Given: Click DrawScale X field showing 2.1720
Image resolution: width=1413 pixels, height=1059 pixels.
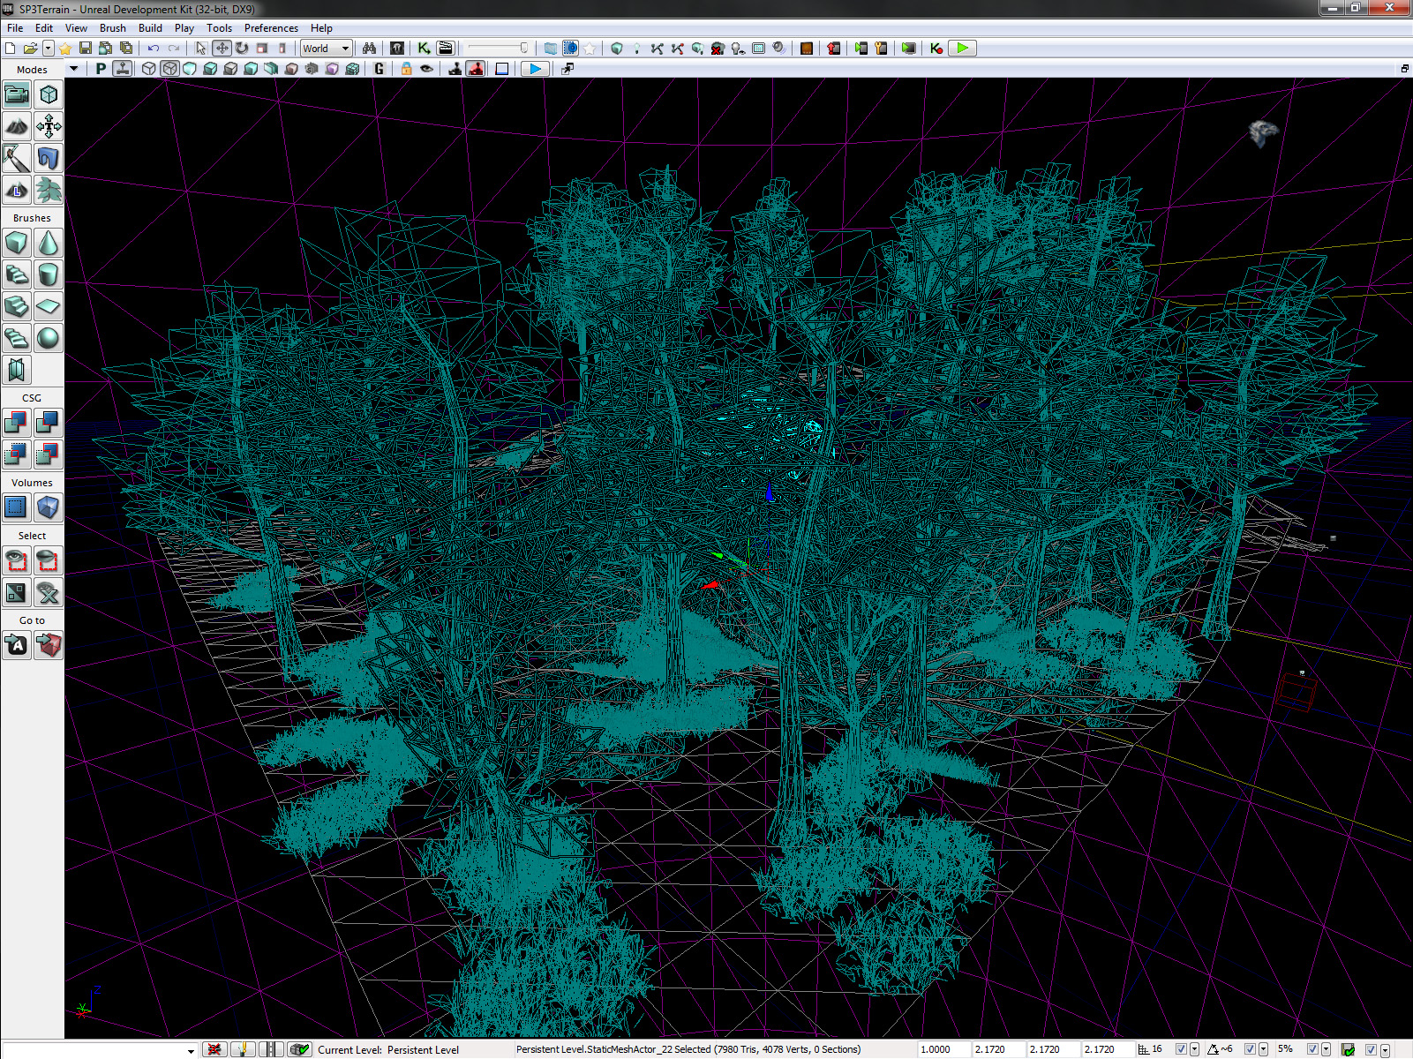Looking at the screenshot, I should [997, 1049].
